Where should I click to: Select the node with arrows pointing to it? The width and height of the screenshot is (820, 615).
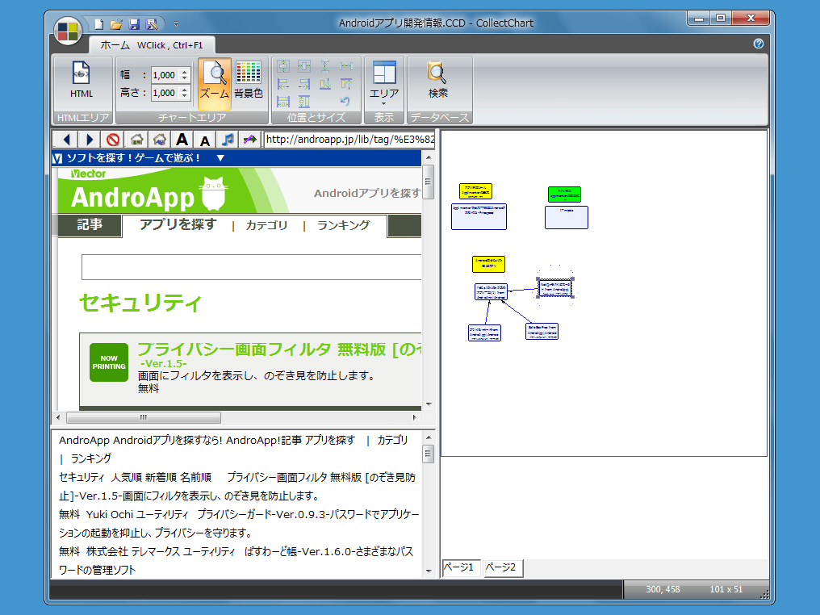click(491, 292)
